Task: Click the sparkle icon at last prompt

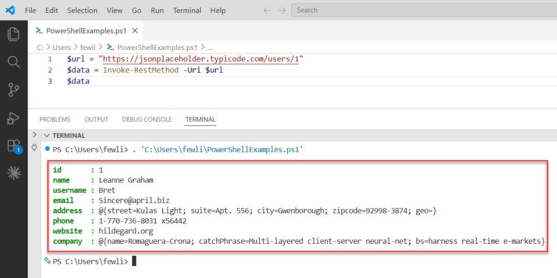Action: (x=47, y=261)
